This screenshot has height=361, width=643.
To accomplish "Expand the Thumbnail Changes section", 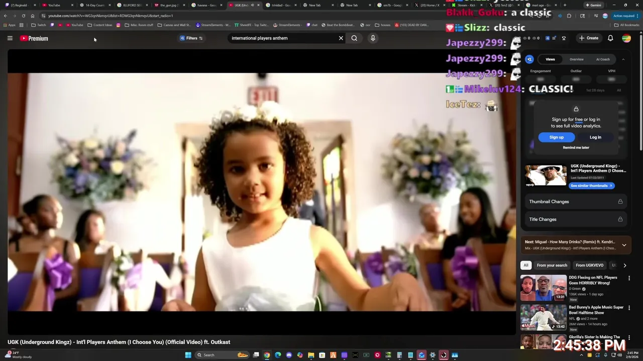I will point(576,202).
